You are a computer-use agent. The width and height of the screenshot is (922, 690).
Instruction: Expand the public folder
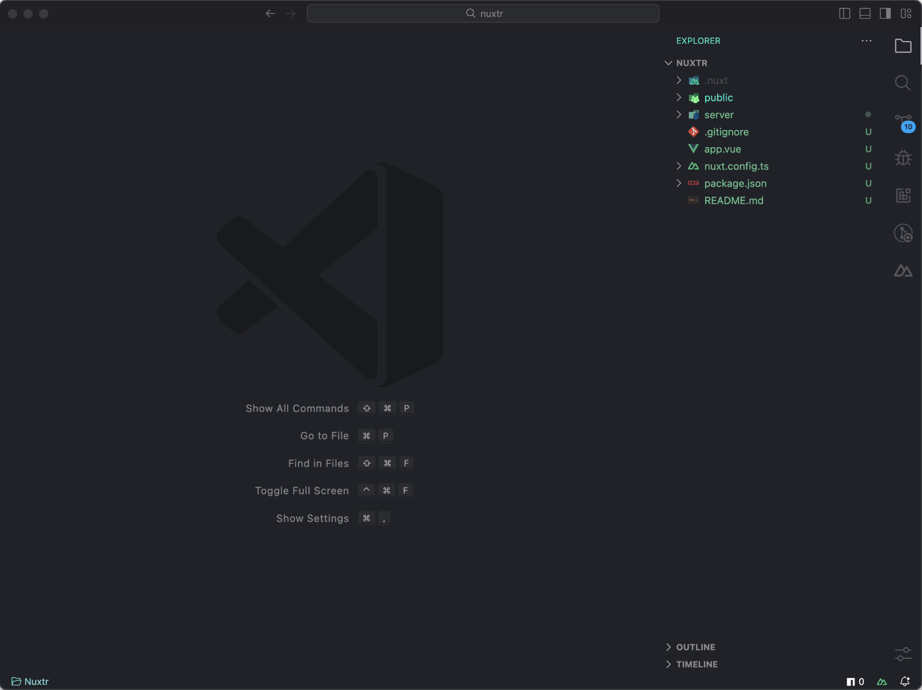coord(679,97)
